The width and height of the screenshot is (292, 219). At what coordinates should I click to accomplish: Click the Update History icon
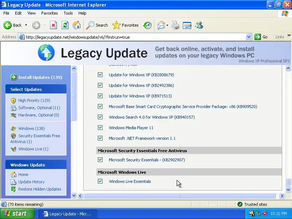click(x=14, y=182)
